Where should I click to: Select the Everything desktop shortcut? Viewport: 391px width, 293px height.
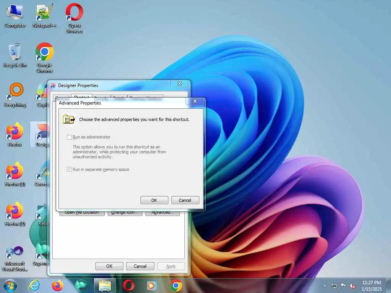(15, 95)
